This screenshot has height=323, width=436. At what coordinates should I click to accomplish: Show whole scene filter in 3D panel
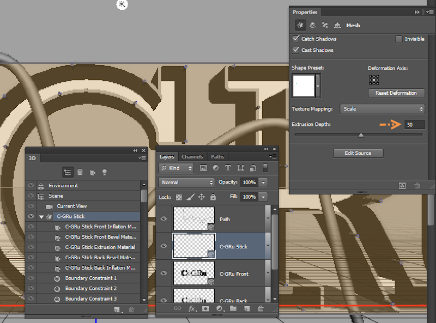pos(68,172)
